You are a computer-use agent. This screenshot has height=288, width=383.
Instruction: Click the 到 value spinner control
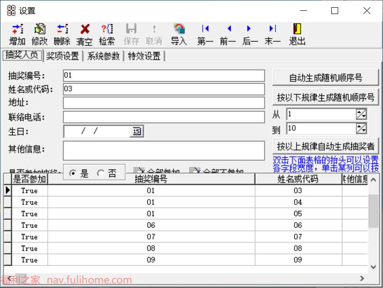[x=361, y=129]
